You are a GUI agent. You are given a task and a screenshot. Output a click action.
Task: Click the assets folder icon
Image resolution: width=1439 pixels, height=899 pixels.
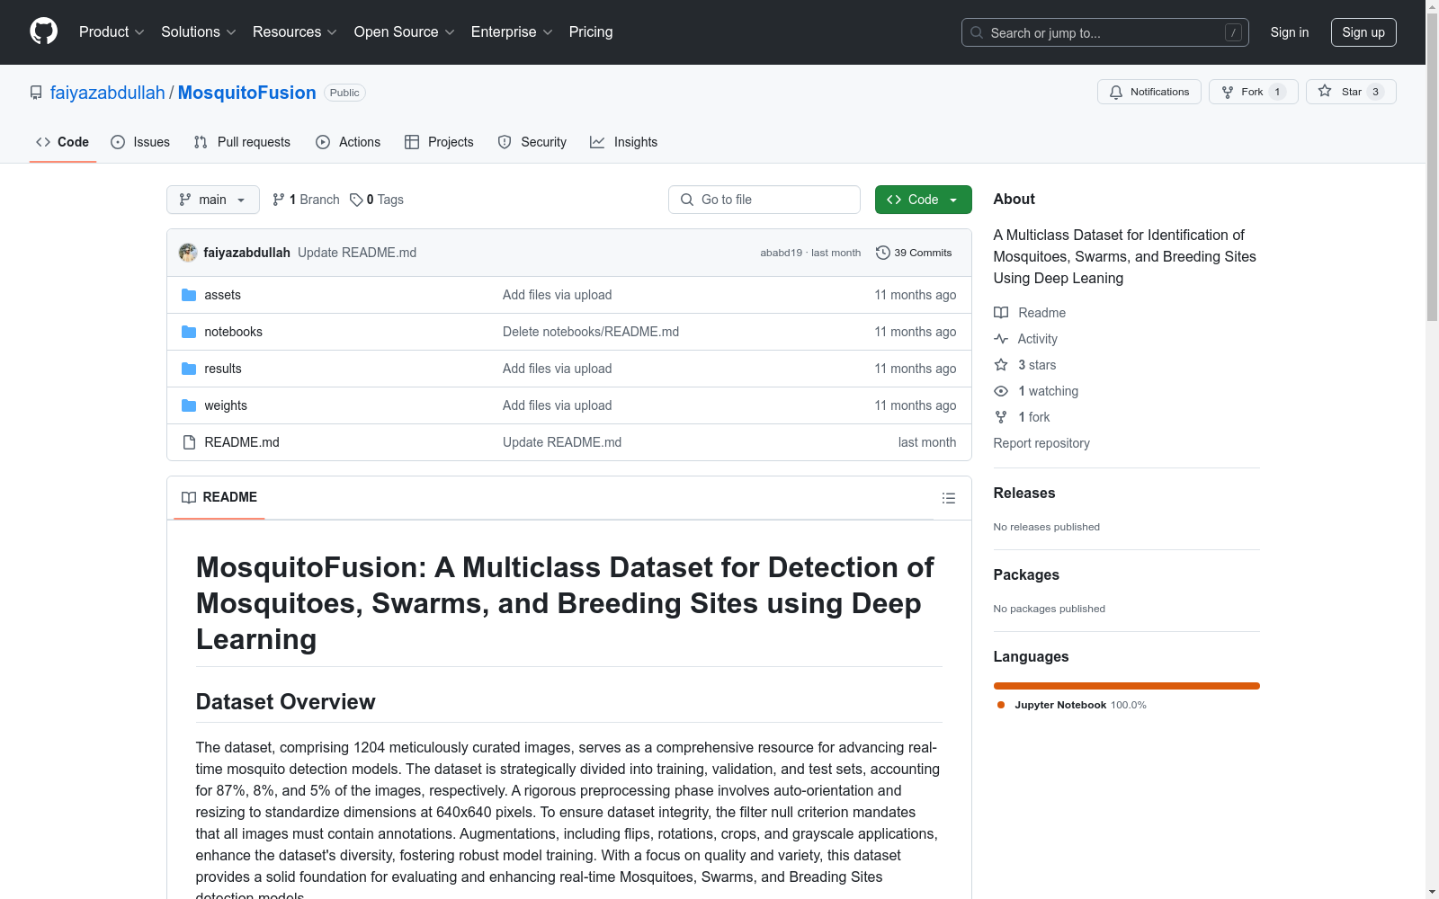189,295
